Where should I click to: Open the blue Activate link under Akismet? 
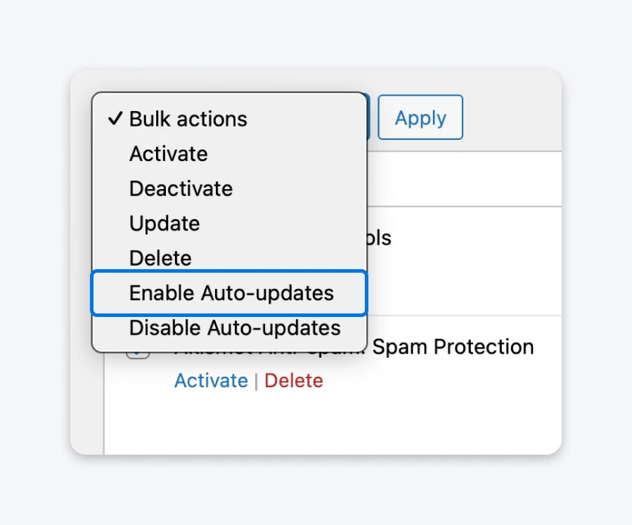click(x=211, y=380)
